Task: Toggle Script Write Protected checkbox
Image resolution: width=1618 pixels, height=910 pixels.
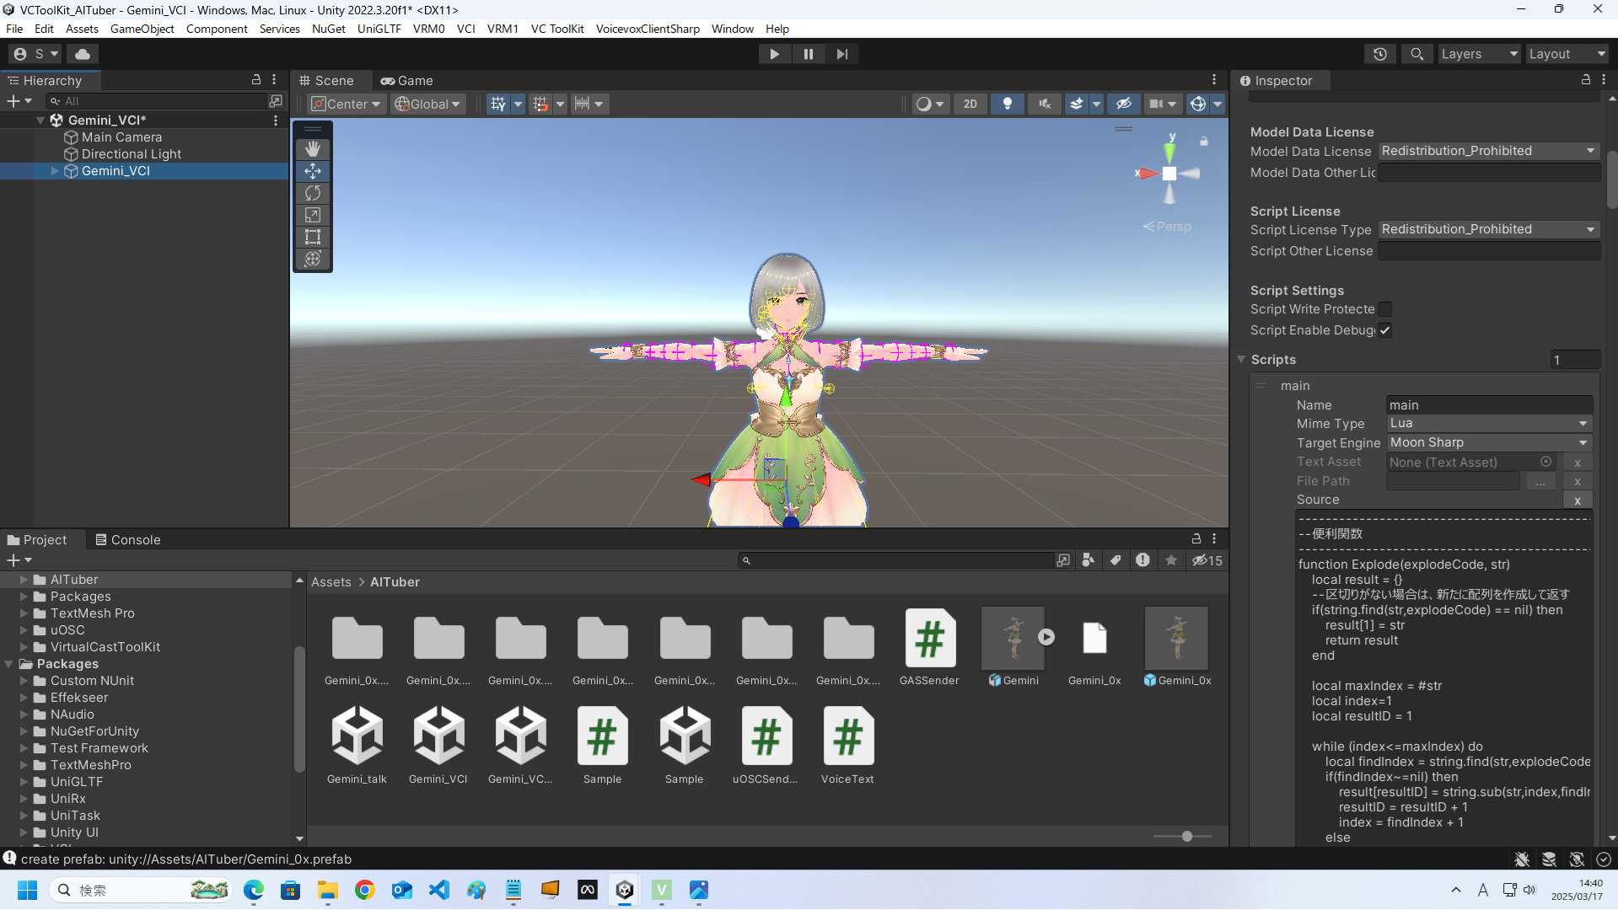Action: click(x=1385, y=309)
